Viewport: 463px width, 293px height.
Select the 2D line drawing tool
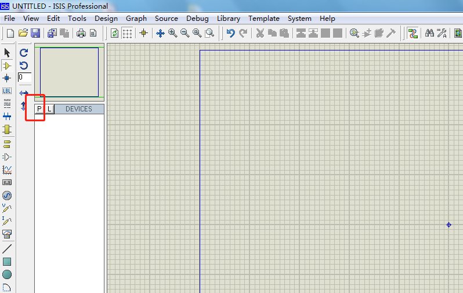click(x=7, y=248)
